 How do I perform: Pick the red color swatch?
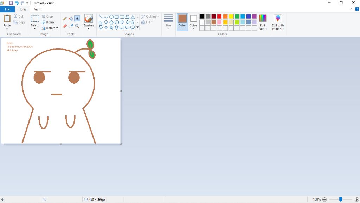[x=219, y=16]
